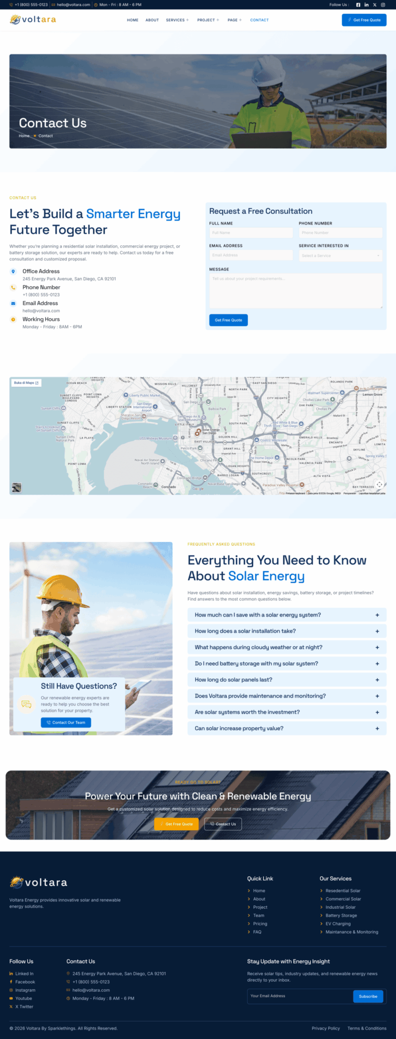Screen dimensions: 396x1039
Task: Expand the Page menu
Action: 235,20
